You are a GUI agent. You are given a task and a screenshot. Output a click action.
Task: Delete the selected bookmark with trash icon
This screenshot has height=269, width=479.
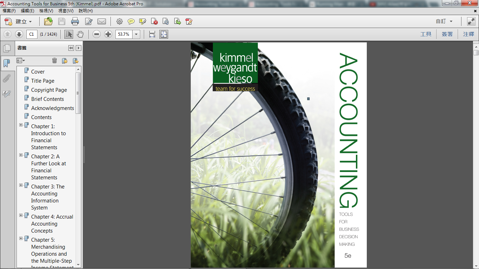(x=54, y=61)
